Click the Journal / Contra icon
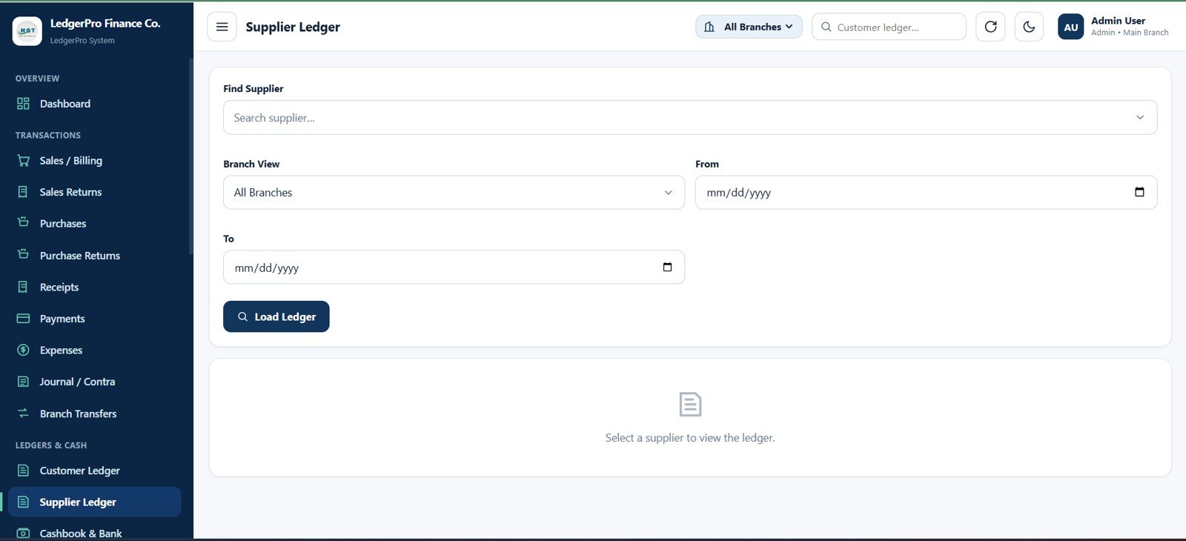 (x=23, y=382)
